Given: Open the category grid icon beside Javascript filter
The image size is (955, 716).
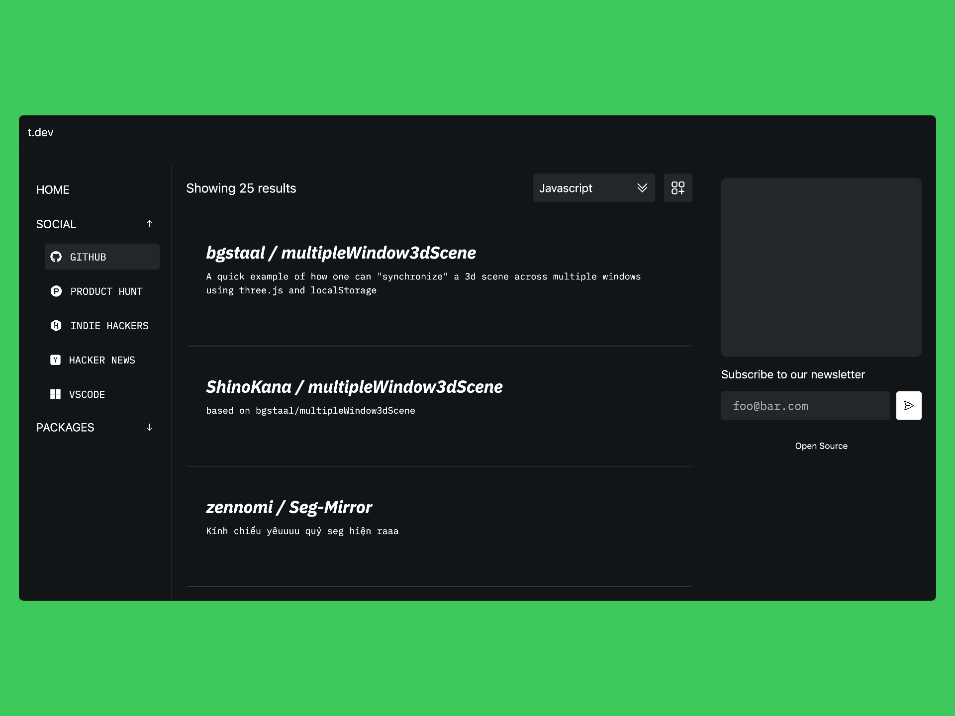Looking at the screenshot, I should [678, 188].
